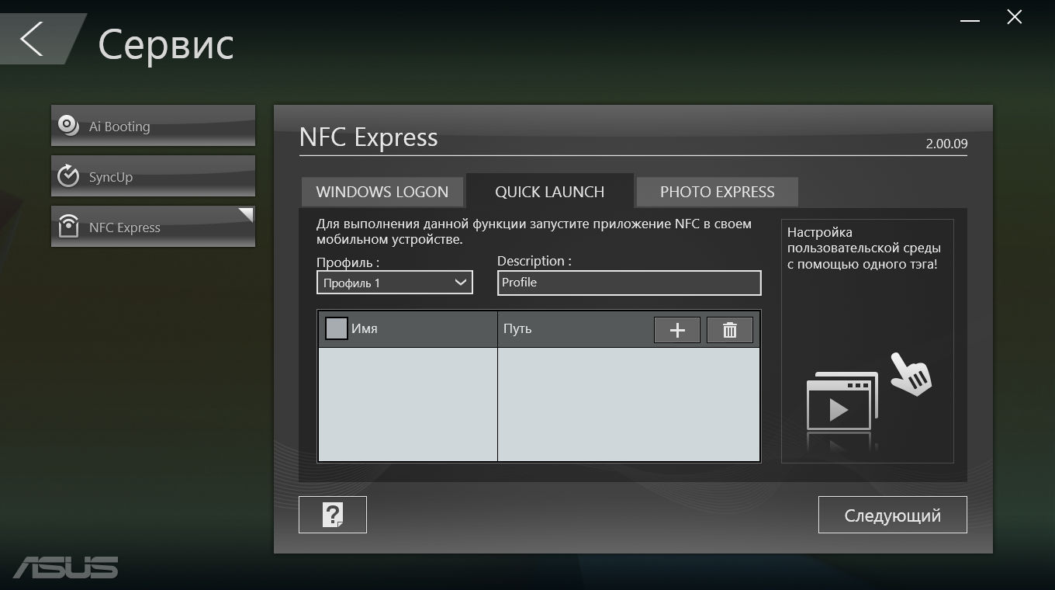Click the Путь column header
The height and width of the screenshot is (590, 1055).
tap(517, 328)
